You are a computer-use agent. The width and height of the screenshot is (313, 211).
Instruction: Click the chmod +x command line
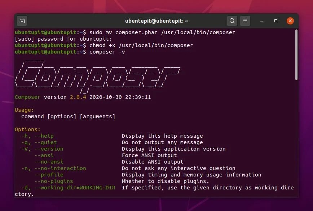141,45
